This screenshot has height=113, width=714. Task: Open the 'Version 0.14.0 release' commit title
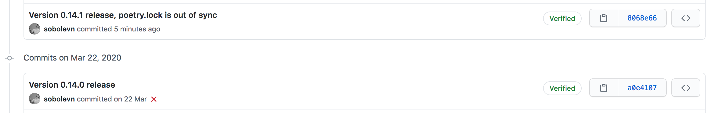click(x=72, y=85)
